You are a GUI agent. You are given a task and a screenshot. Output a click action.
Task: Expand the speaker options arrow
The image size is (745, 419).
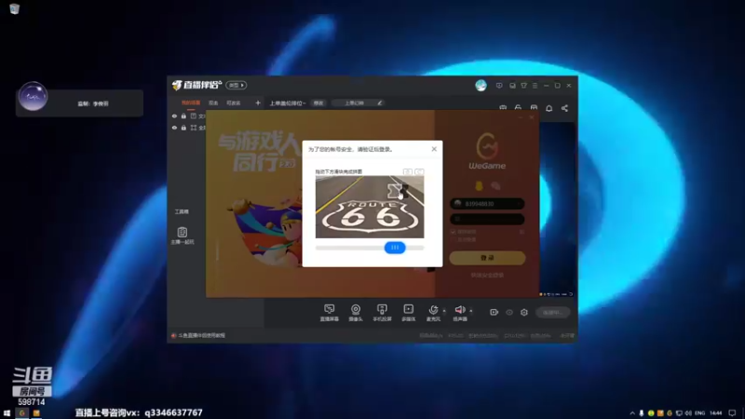(471, 311)
